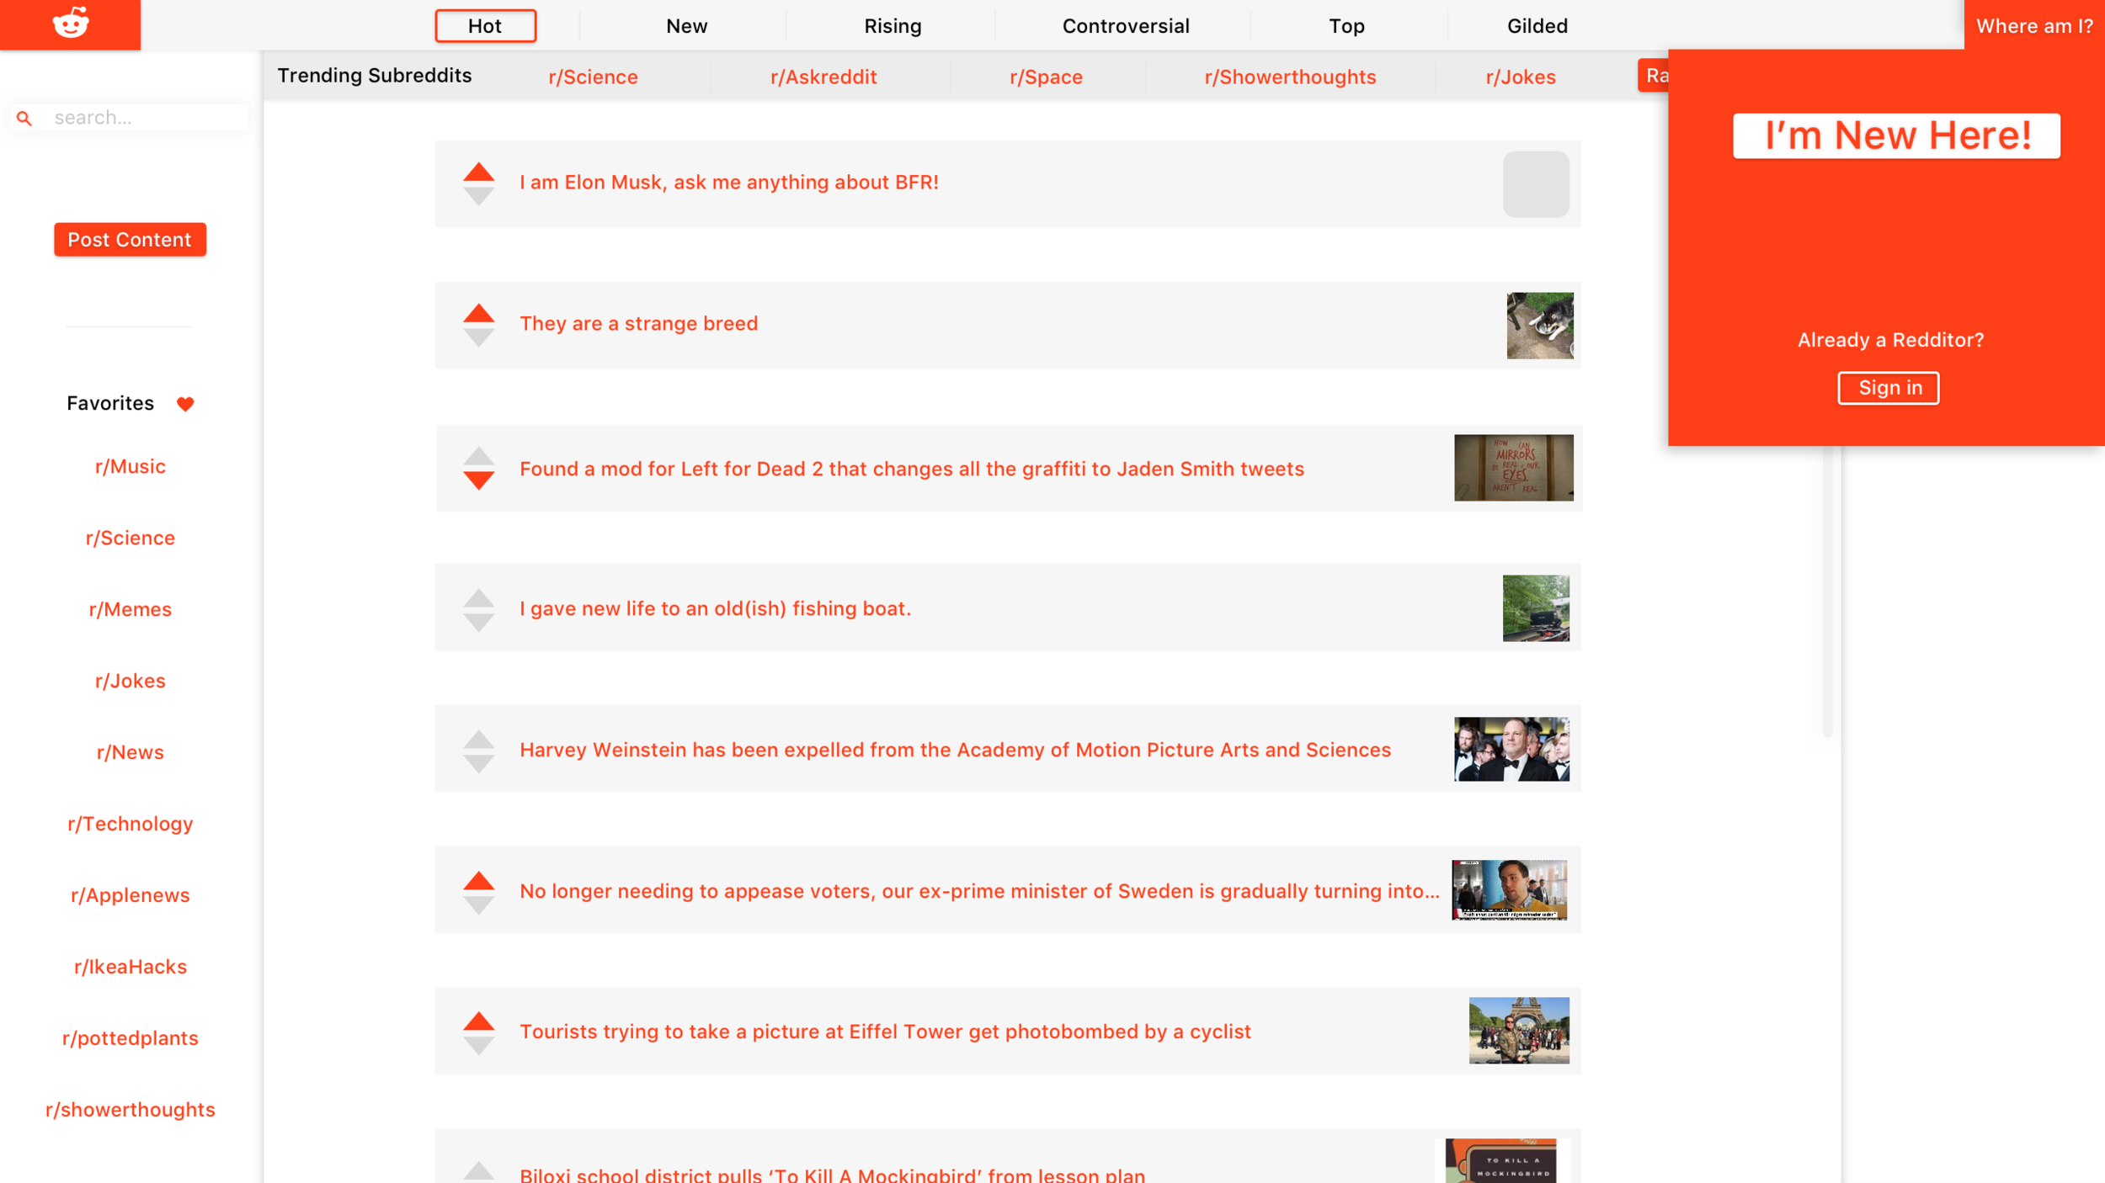Viewport: 2105px width, 1183px height.
Task: Upvote the Elon Musk BFR post
Action: tap(478, 172)
